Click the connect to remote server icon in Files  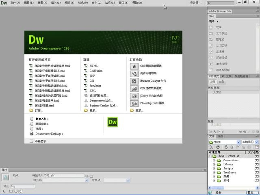point(211,147)
